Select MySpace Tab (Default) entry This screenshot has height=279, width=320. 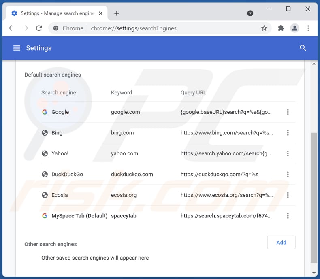(x=79, y=216)
